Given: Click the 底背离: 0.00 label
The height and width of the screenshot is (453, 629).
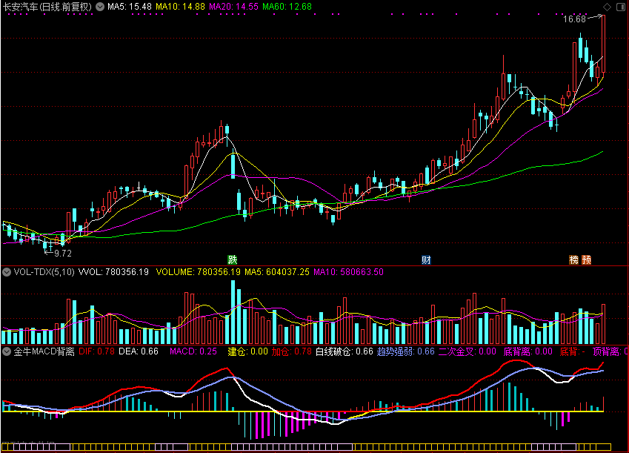Looking at the screenshot, I should click(x=528, y=351).
